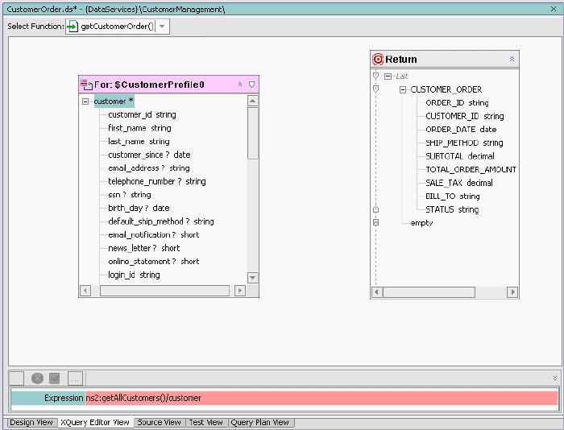564x430 pixels.
Task: Click the For node horizontal scrollbar left arrow
Action: click(x=85, y=291)
